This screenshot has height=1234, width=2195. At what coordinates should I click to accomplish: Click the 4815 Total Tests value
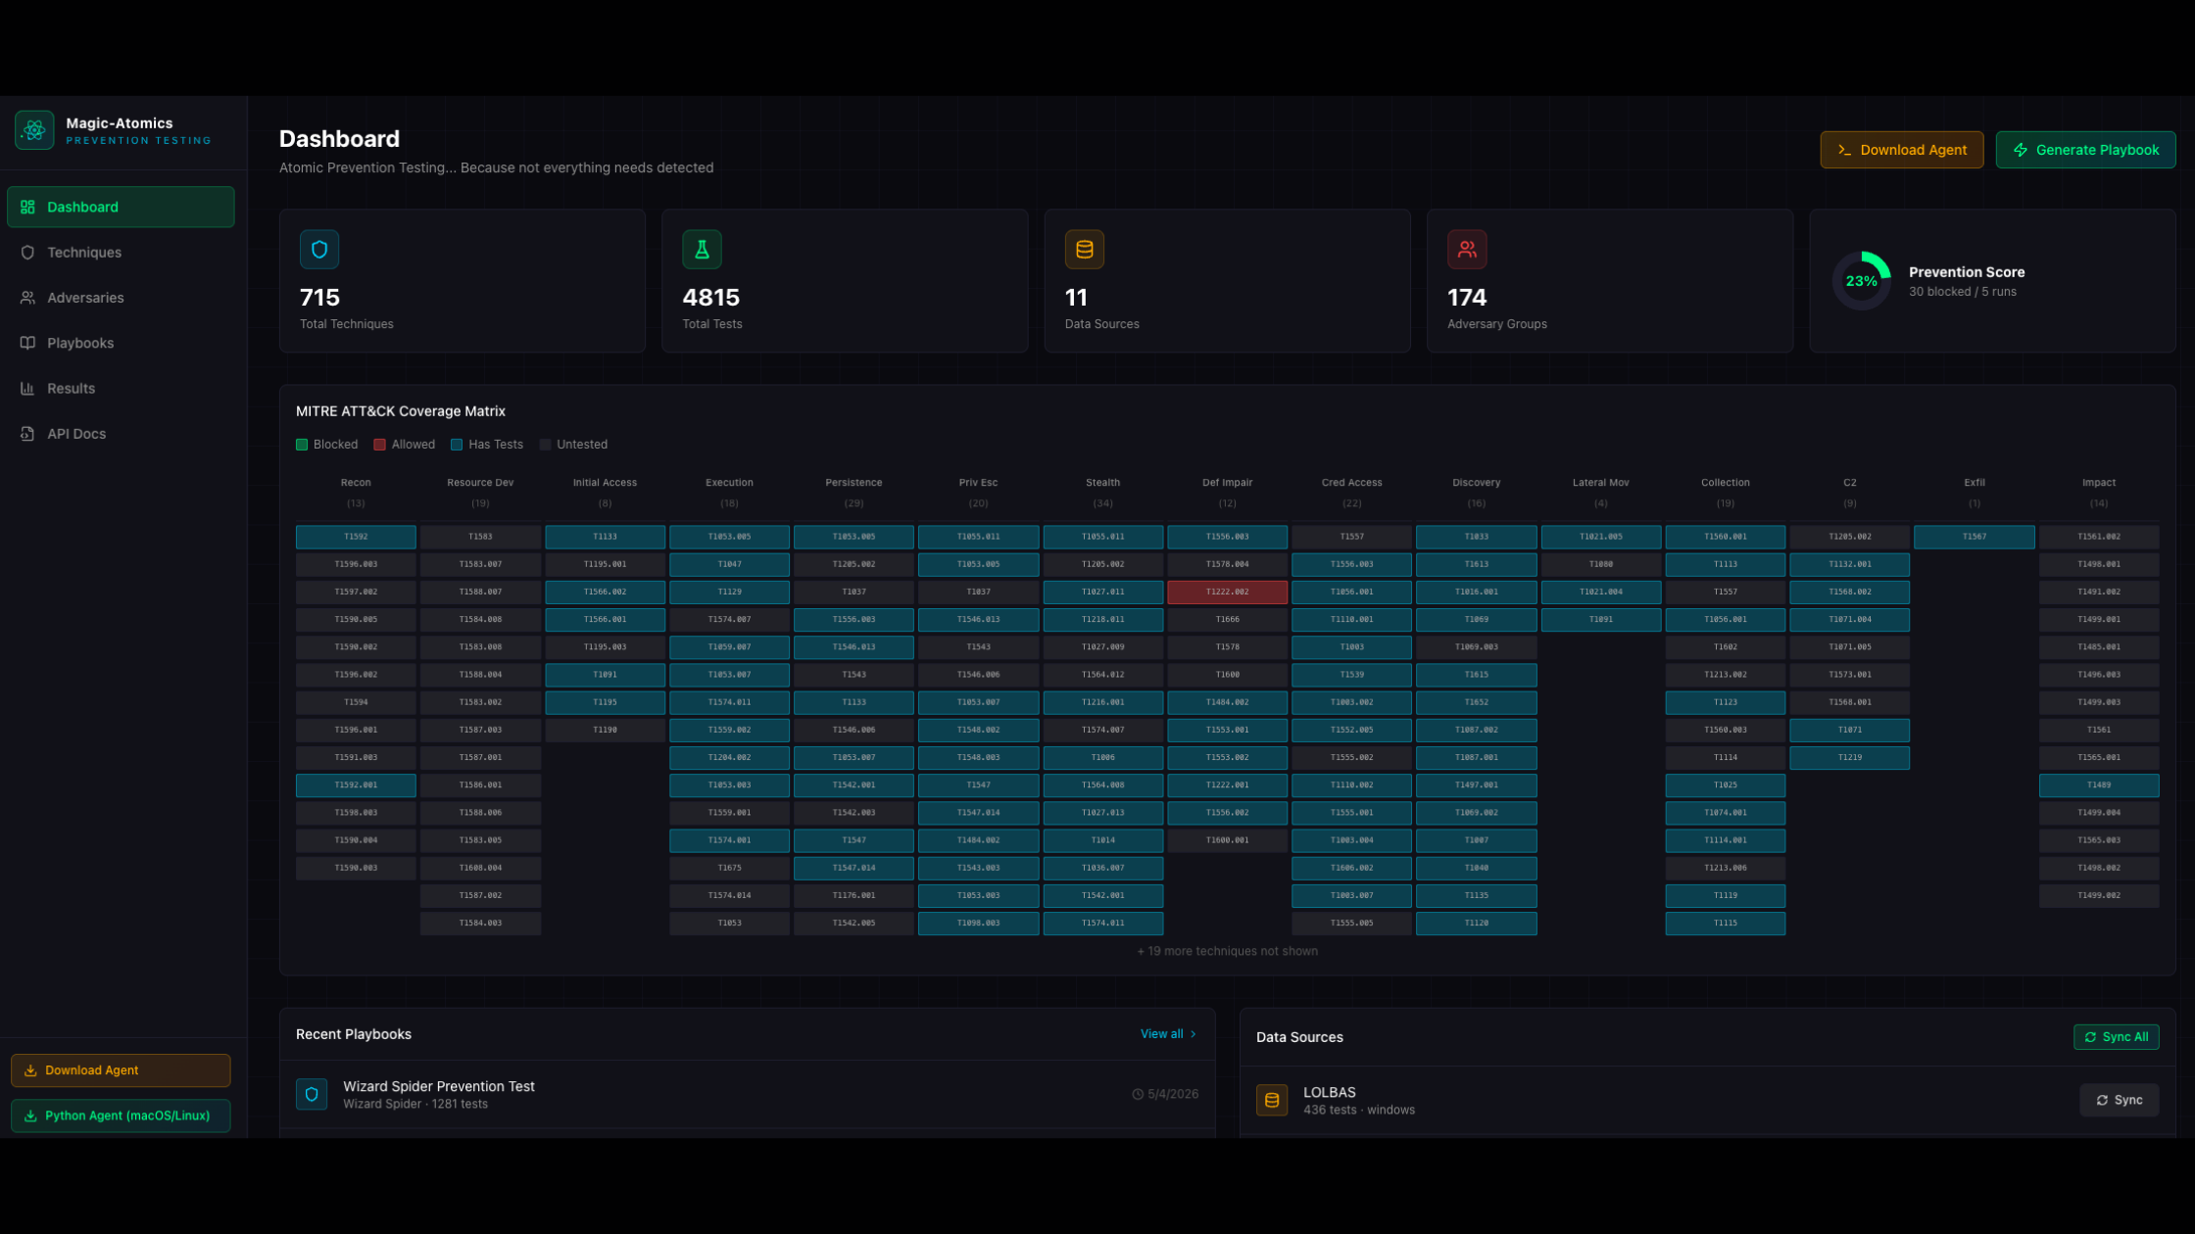[710, 298]
